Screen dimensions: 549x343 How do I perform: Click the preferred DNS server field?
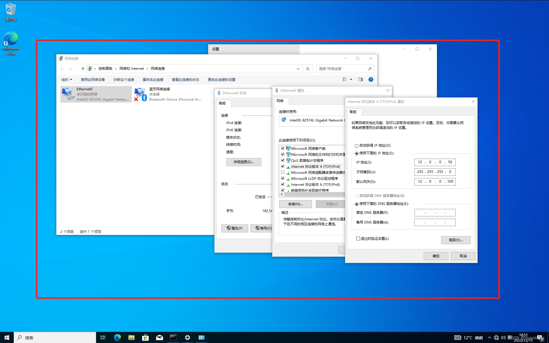(x=435, y=213)
